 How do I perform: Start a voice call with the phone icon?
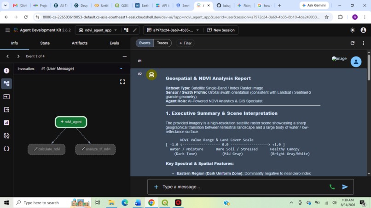[332, 187]
